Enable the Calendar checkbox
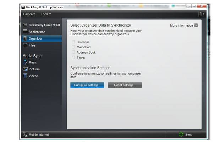 coord(73,42)
